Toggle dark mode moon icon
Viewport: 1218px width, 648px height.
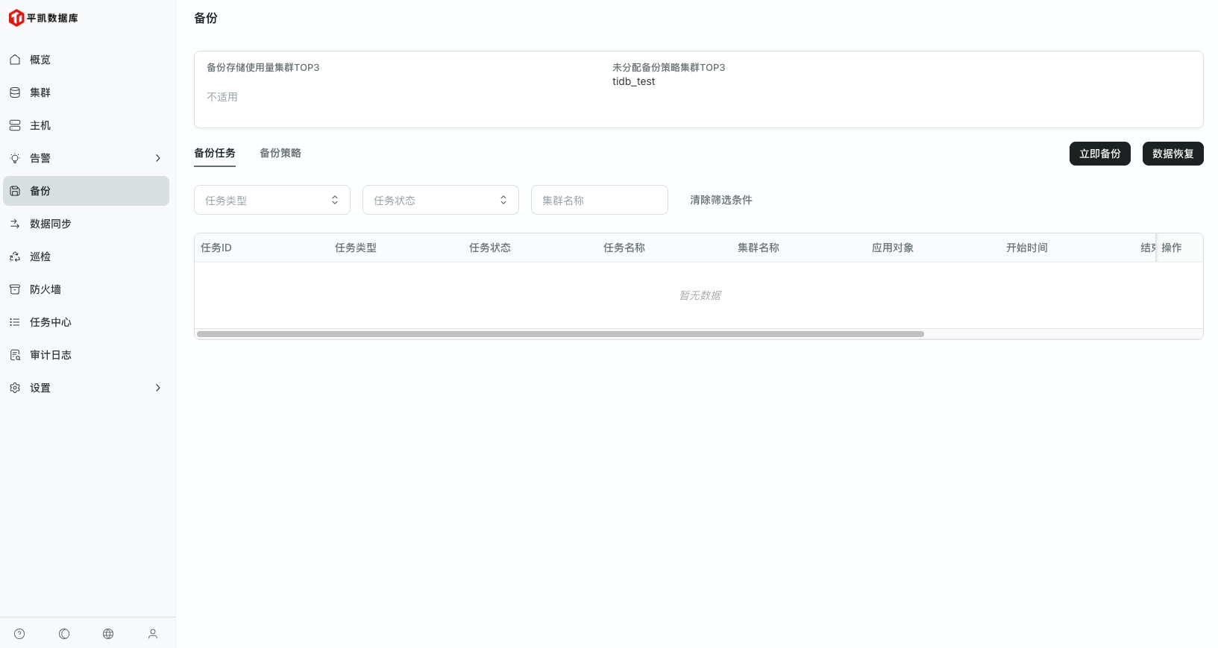coord(64,634)
